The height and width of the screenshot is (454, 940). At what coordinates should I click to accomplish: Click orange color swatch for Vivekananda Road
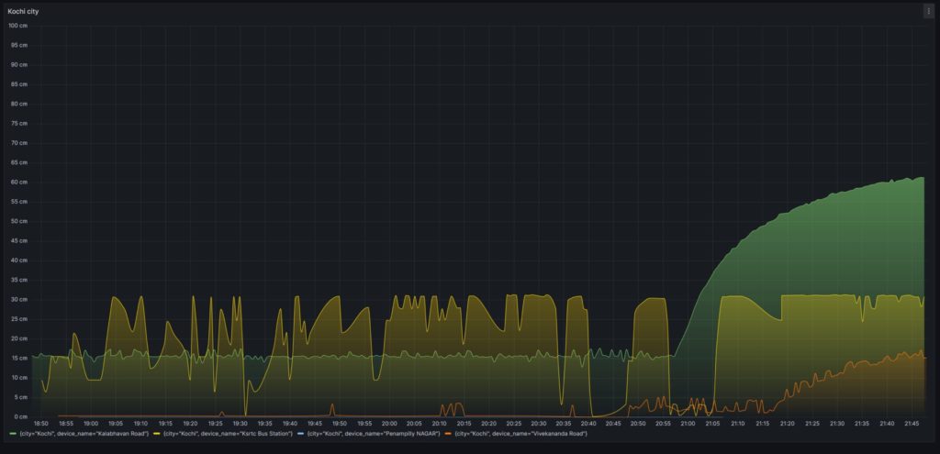point(449,433)
